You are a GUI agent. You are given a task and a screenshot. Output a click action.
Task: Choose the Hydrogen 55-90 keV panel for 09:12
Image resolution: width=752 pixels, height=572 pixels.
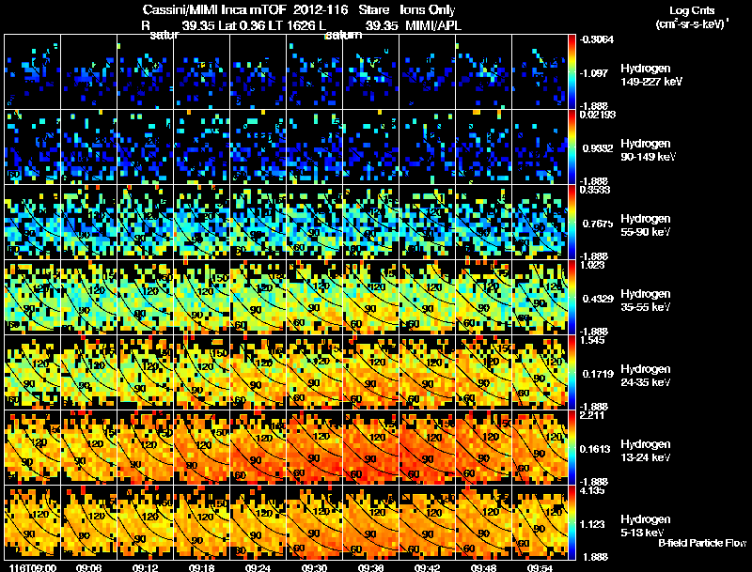(146, 223)
